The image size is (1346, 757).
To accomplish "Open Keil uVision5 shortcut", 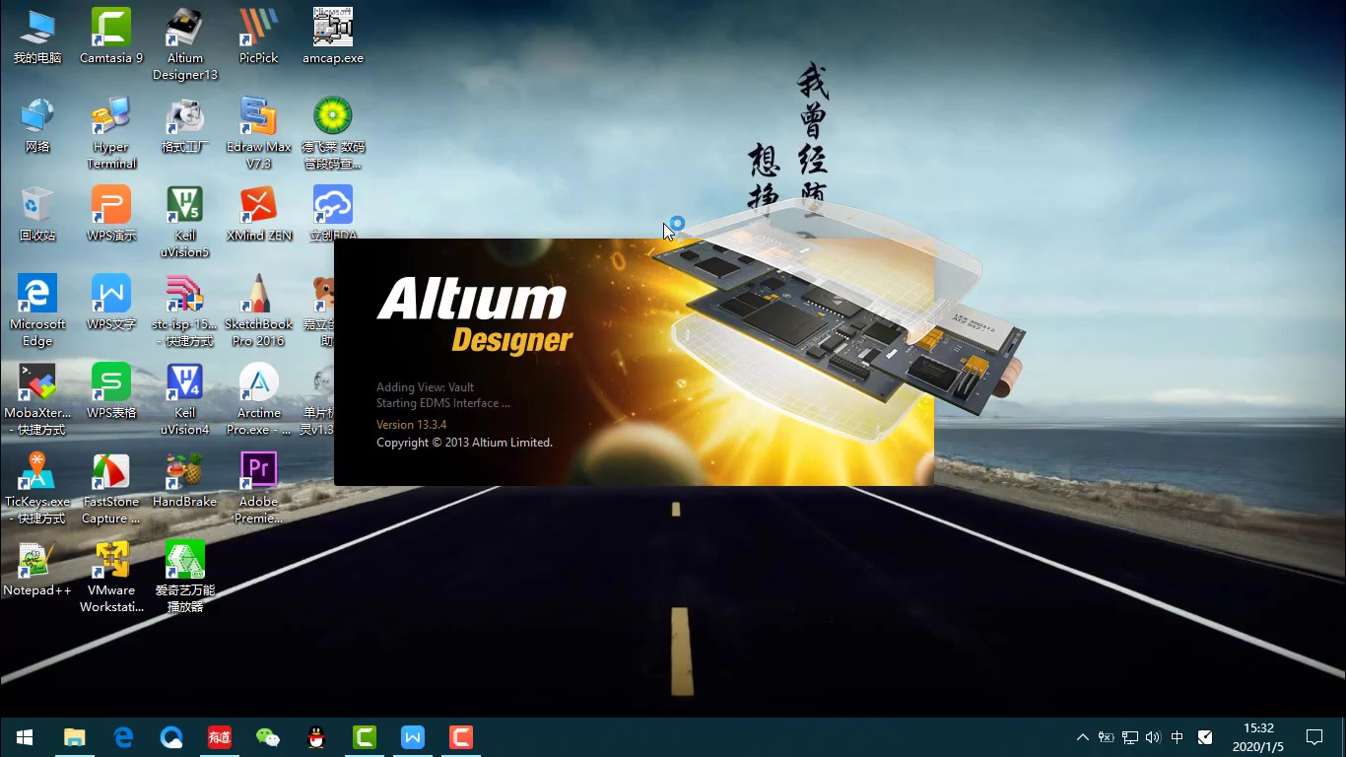I will (184, 222).
